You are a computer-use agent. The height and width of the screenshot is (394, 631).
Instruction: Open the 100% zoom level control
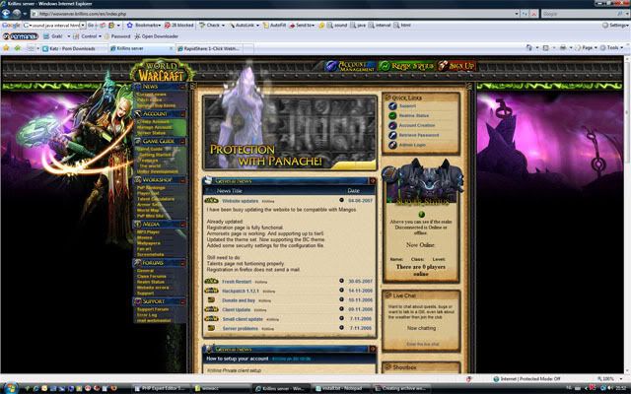point(609,378)
